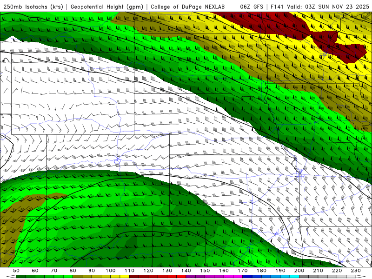Click the 210 knot colorbar label
The height and width of the screenshot is (279, 372).
tap(318, 271)
